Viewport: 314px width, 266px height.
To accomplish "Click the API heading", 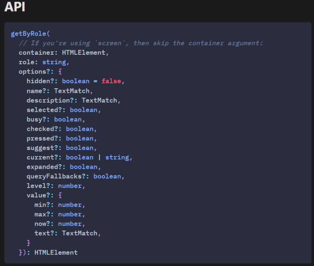I will coord(15,7).
